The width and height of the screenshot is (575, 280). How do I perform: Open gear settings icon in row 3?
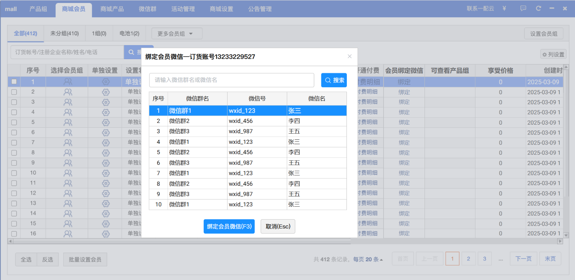coord(106,102)
